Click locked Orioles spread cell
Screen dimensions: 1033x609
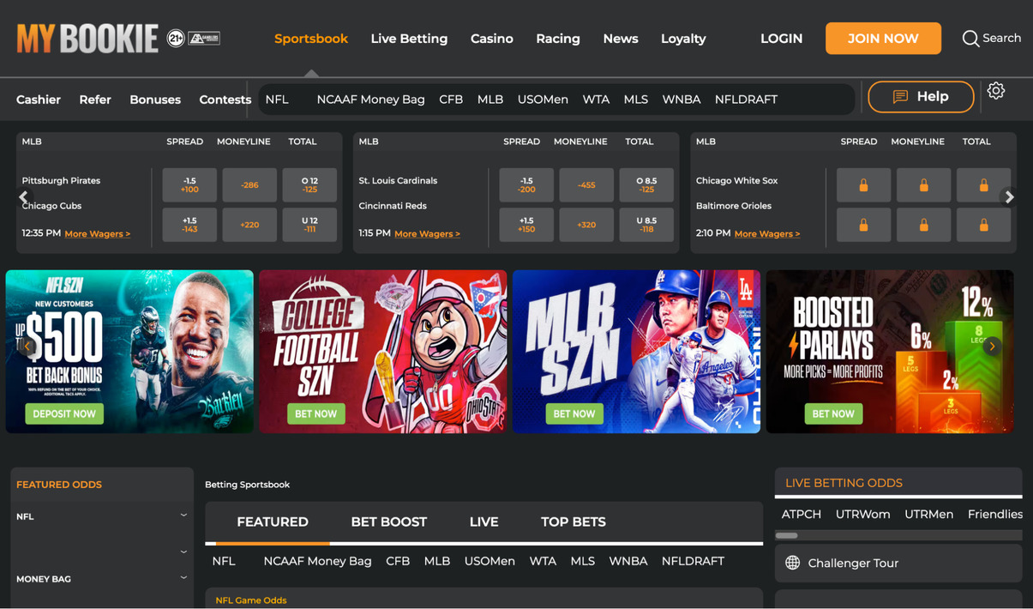click(x=863, y=225)
